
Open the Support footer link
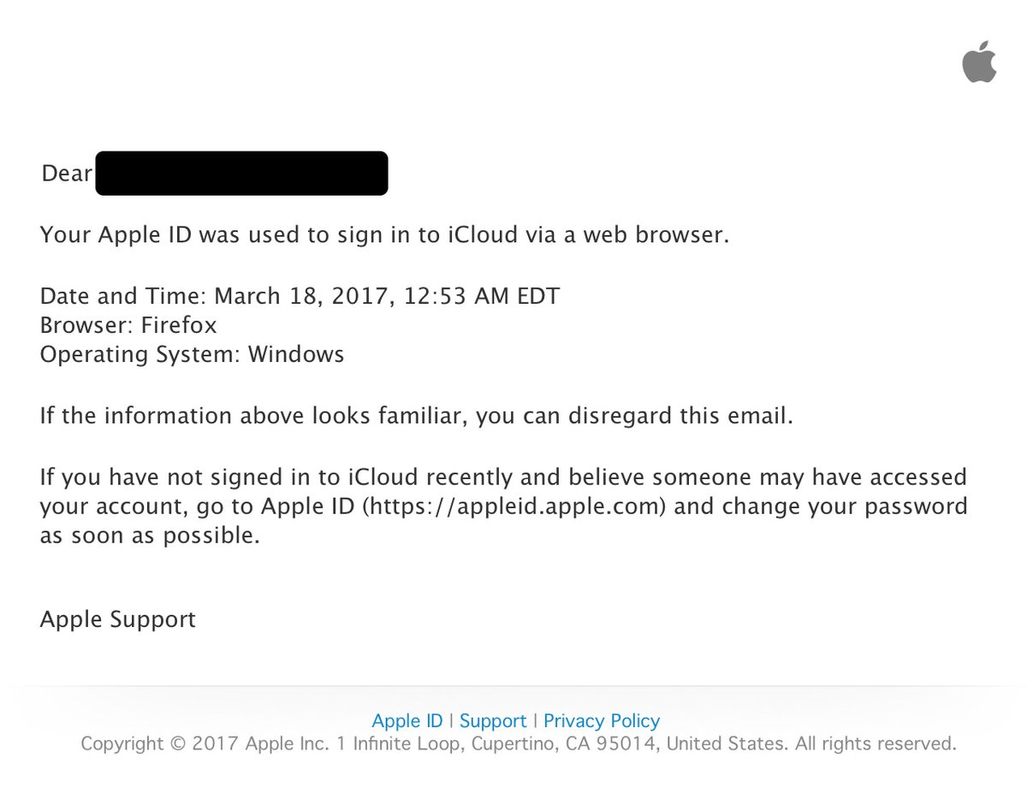pos(493,721)
